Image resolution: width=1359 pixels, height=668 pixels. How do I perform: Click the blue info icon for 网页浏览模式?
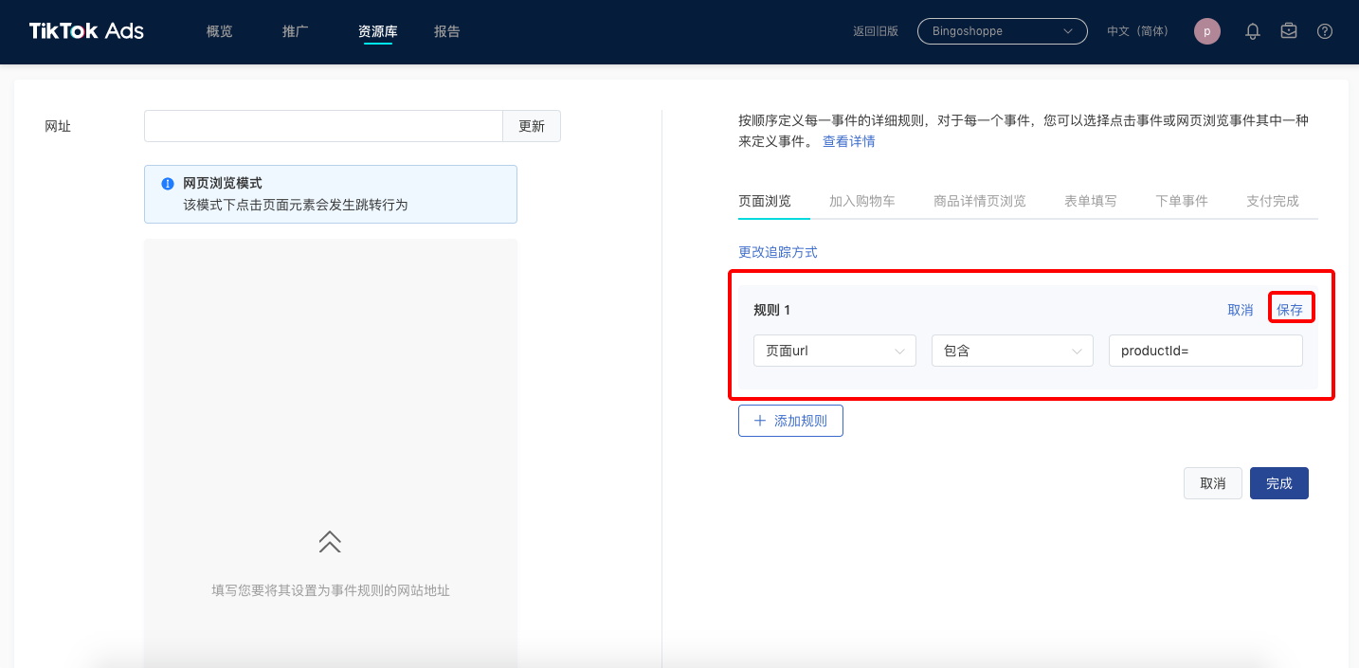(168, 184)
